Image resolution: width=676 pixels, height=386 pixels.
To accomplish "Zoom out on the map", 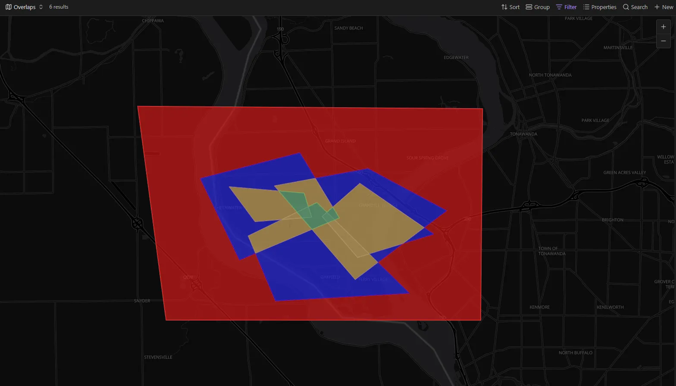I will tap(663, 41).
